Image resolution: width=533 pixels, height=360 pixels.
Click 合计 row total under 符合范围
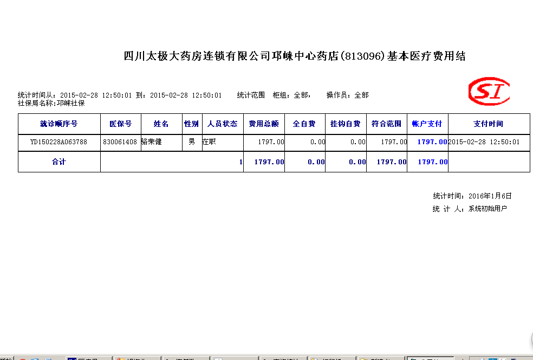(392, 162)
